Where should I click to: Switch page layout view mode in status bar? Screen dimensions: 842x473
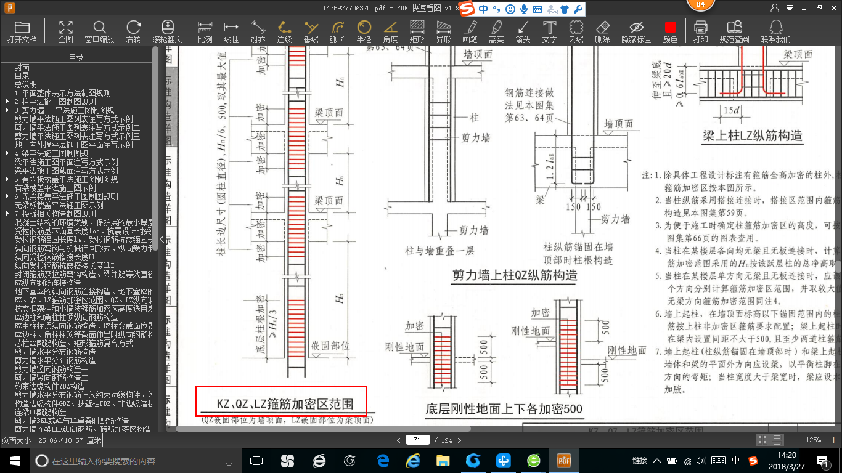pos(769,440)
